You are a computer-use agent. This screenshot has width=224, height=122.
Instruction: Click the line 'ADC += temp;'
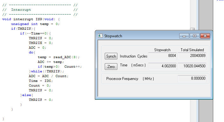tap(51, 62)
